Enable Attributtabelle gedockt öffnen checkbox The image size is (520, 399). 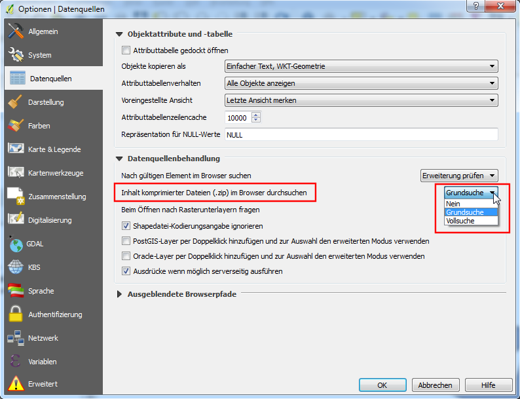126,50
